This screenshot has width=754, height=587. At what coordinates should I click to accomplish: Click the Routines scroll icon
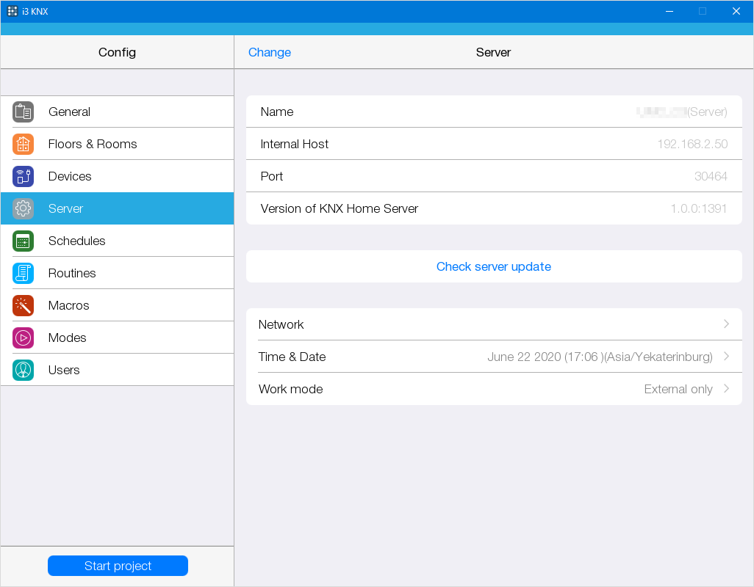(x=23, y=274)
